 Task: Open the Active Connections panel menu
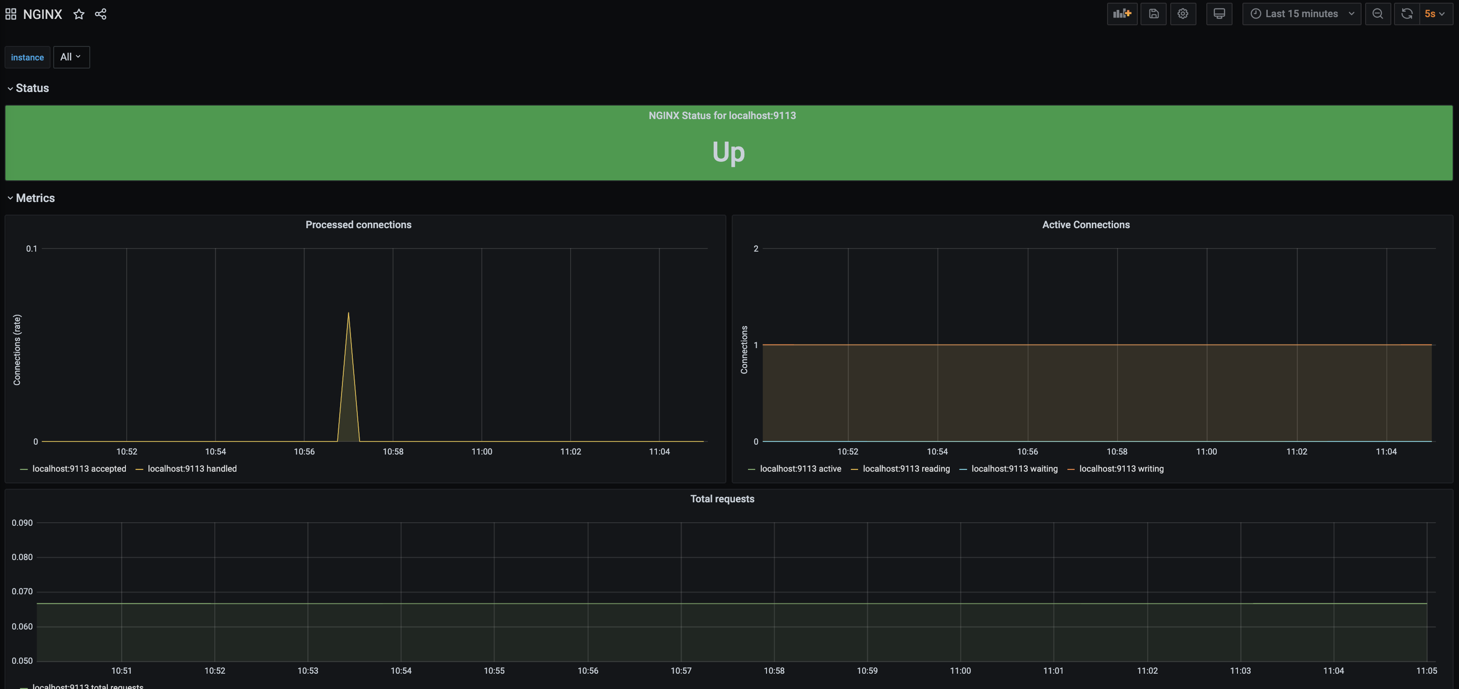(x=1086, y=224)
